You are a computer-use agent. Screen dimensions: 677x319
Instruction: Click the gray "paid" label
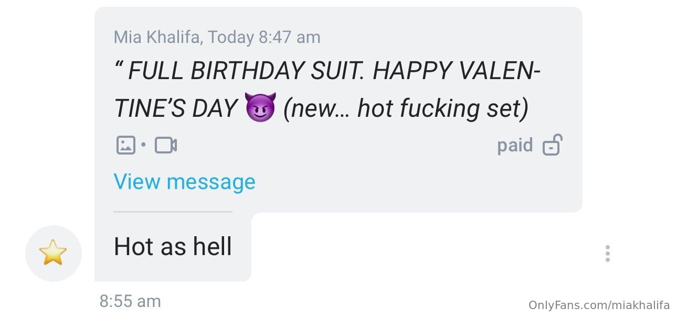[515, 145]
